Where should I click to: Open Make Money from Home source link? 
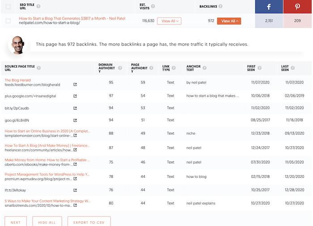click(47, 160)
